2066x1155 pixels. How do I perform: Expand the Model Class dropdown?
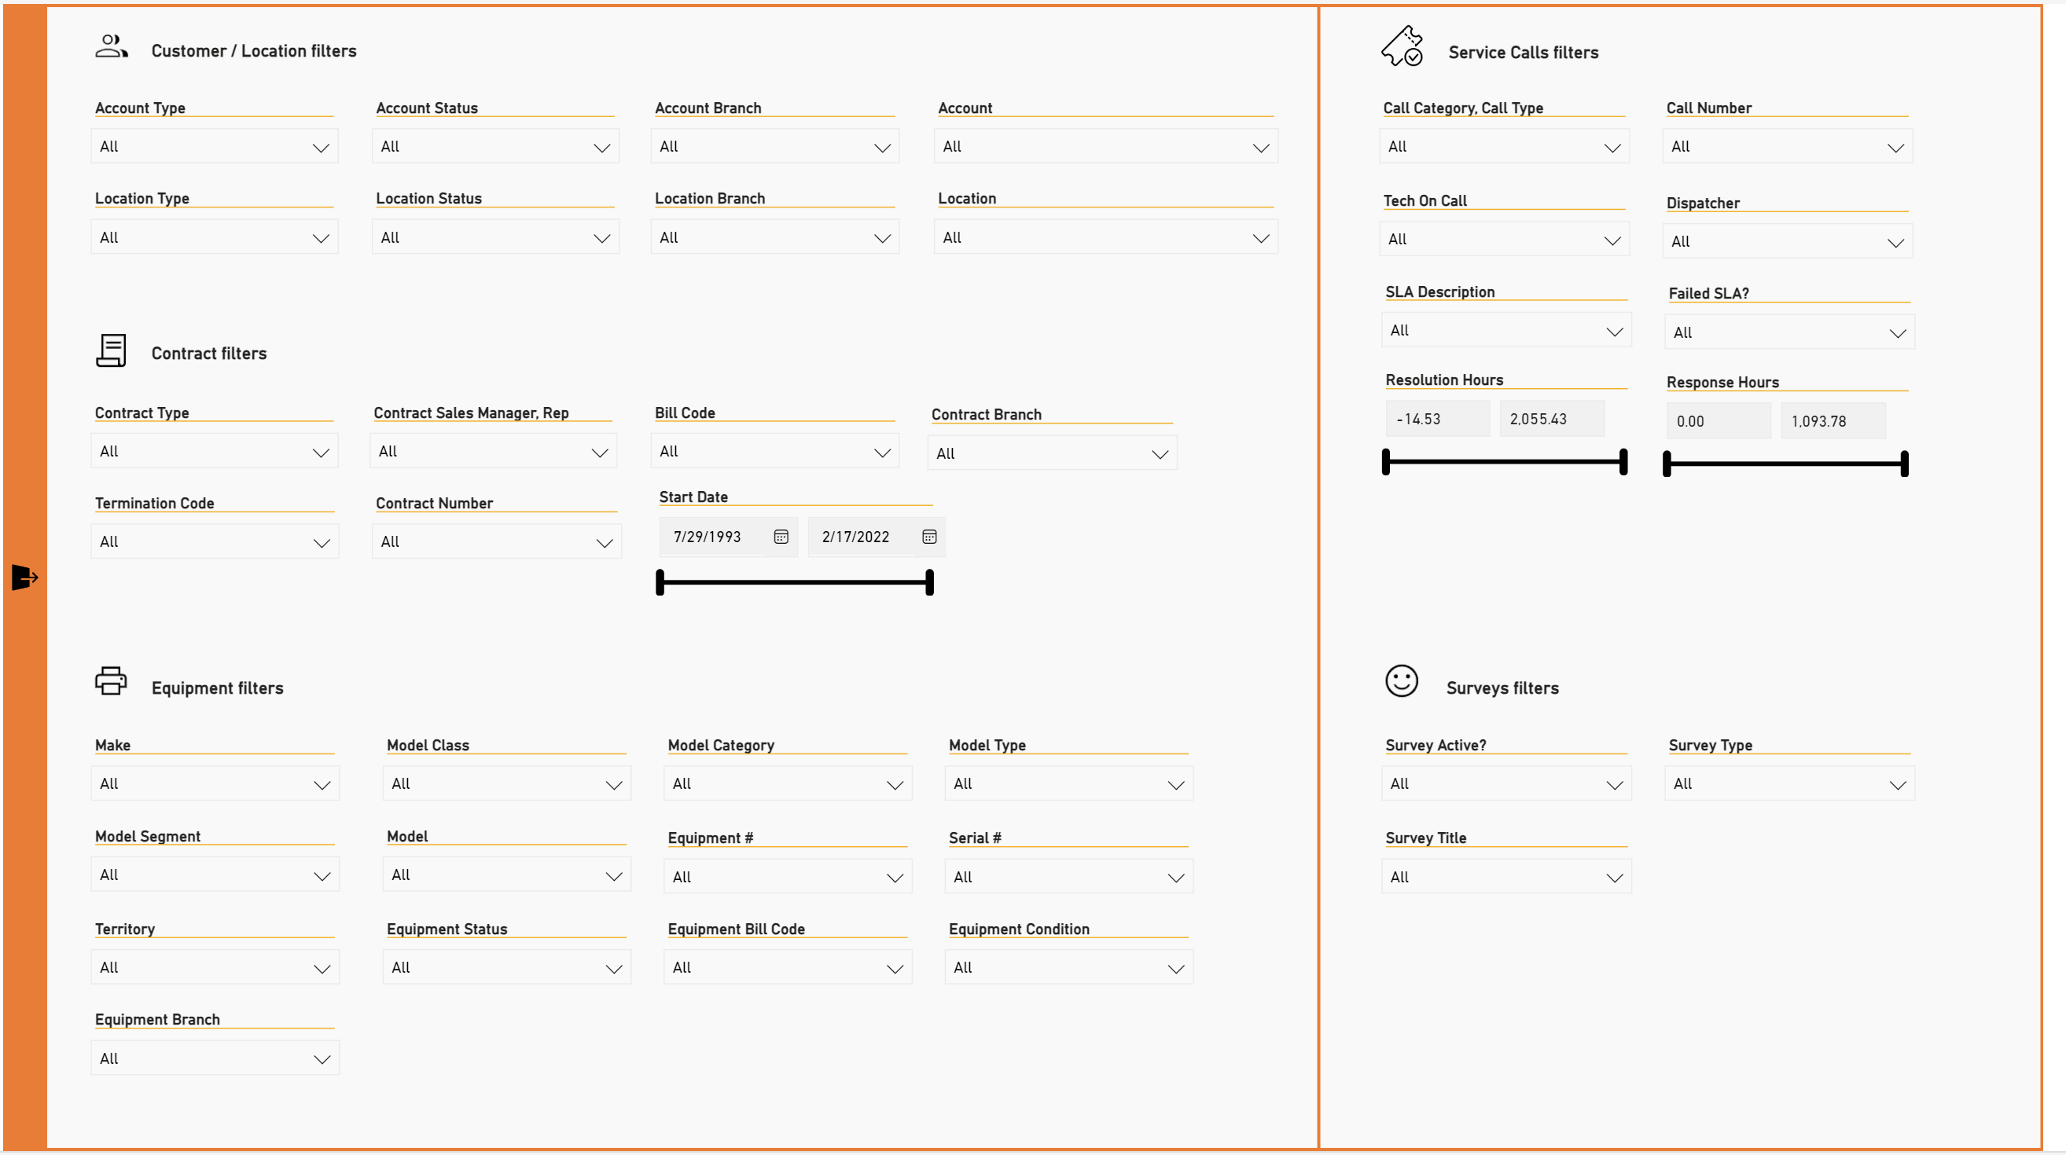pyautogui.click(x=507, y=784)
